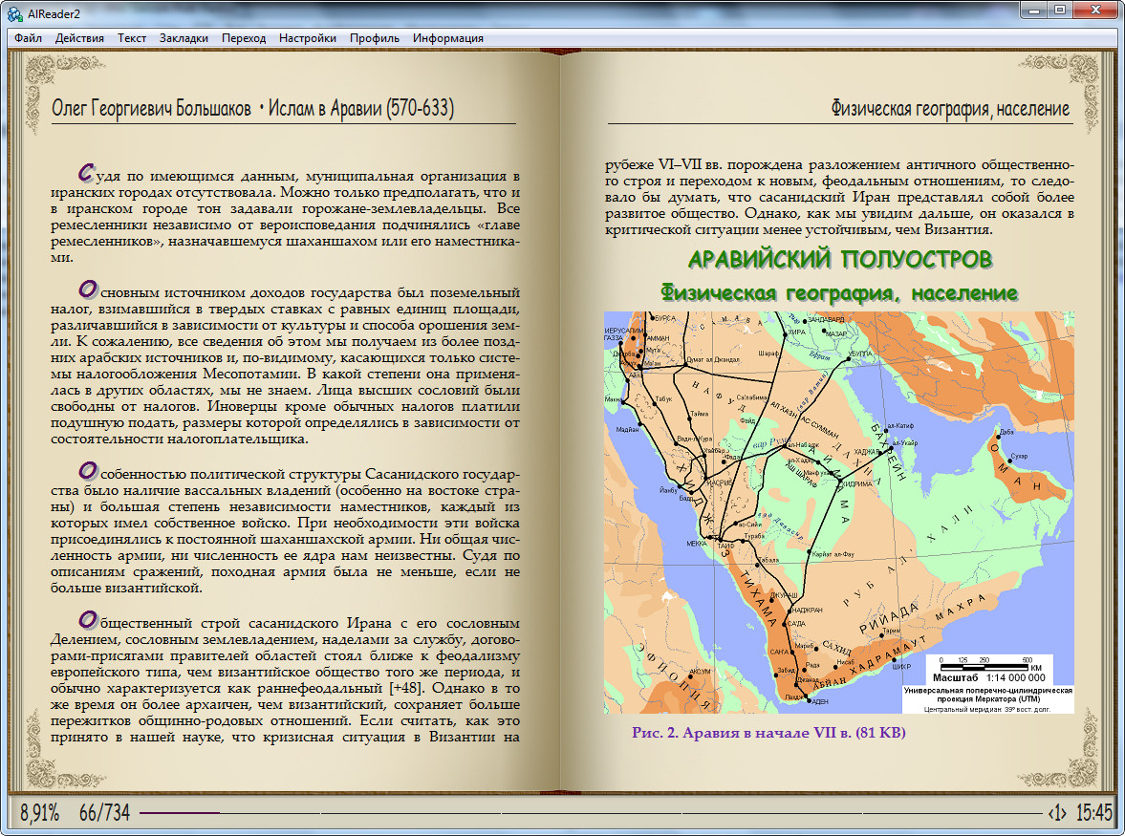1125x836 pixels.
Task: Open the Действия menu
Action: pos(79,38)
